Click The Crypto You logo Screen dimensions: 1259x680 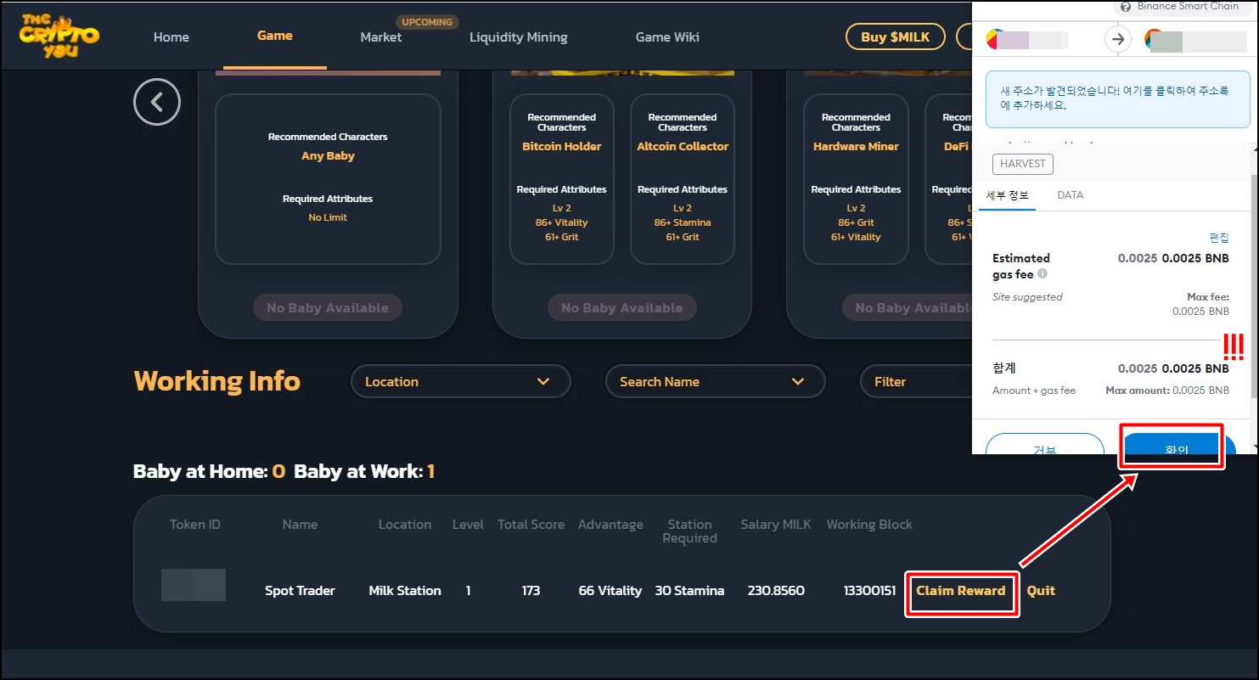(x=59, y=35)
